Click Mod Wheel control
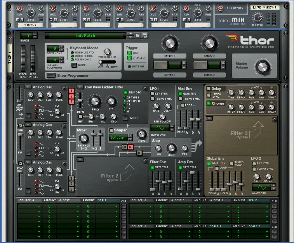Screen dimensions: 294x243 point(33,59)
